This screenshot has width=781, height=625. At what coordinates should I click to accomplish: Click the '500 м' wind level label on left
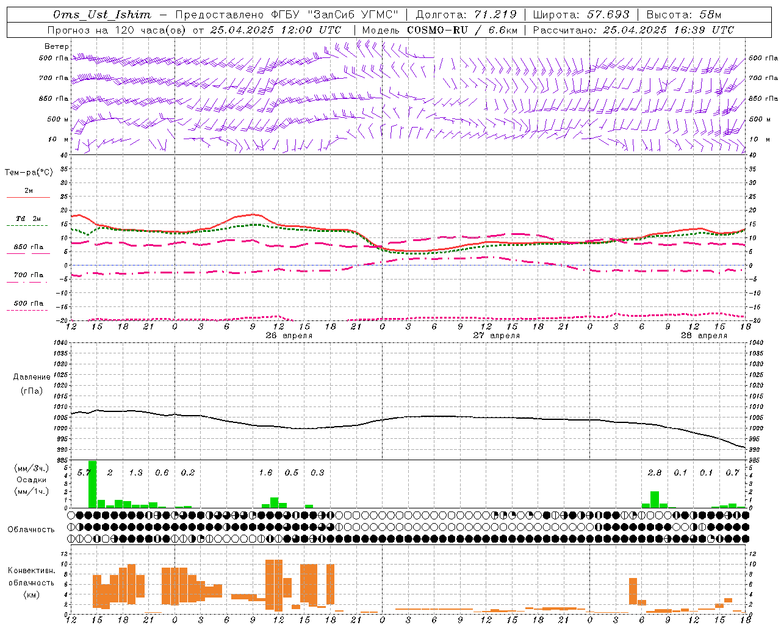[x=58, y=120]
